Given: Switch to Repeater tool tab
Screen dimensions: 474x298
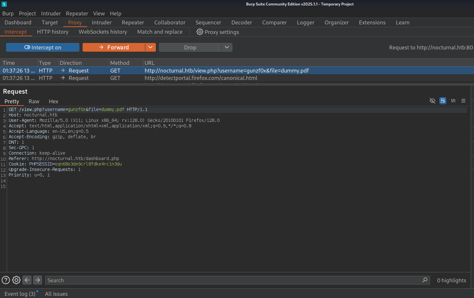Looking at the screenshot, I should (133, 22).
